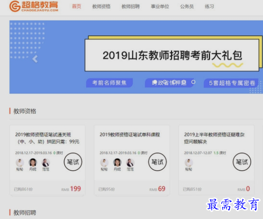263x219 pixels.
Task: Open the 教师招聘 nav tab
Action: tap(130, 6)
